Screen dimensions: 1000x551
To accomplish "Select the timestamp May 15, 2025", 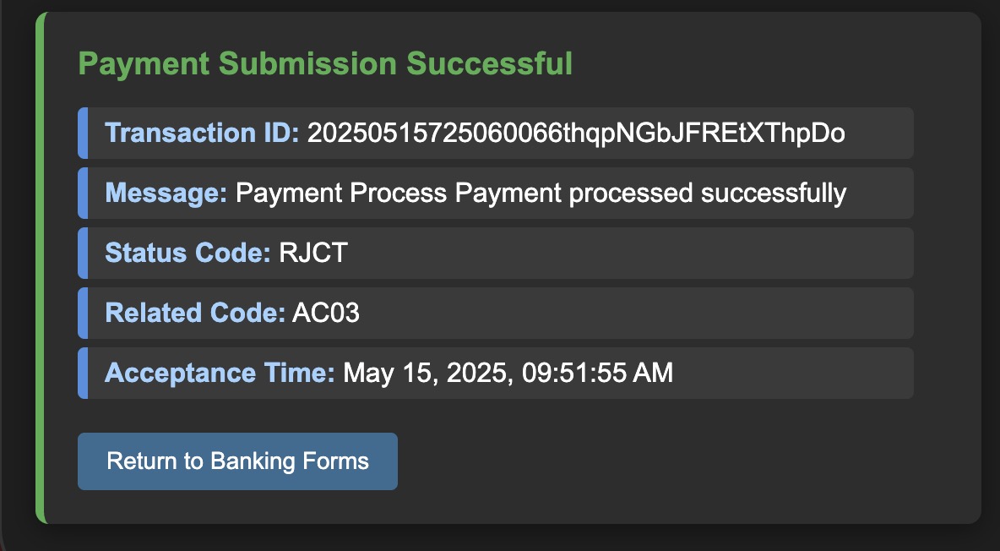I will (x=507, y=372).
